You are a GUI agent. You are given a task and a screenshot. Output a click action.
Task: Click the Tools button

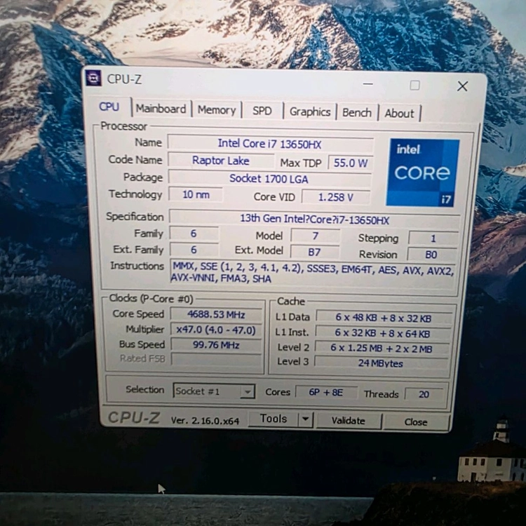click(x=274, y=419)
